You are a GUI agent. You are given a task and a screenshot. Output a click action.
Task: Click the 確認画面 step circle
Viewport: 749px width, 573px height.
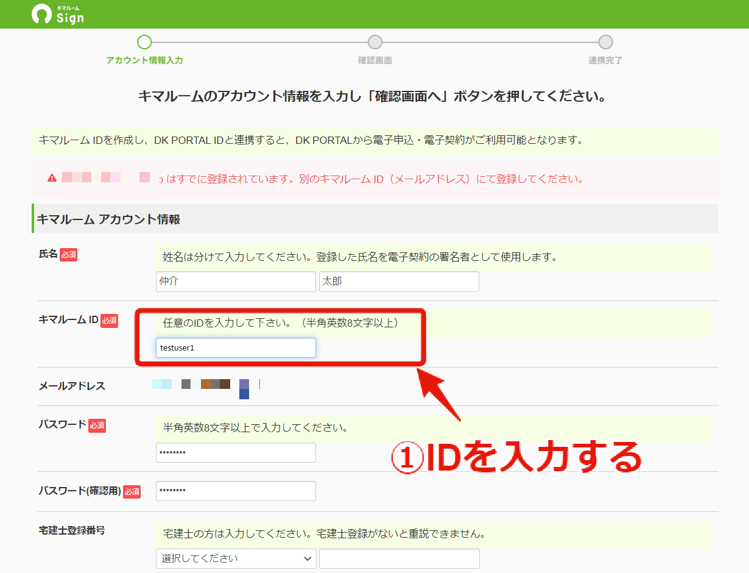(x=375, y=42)
